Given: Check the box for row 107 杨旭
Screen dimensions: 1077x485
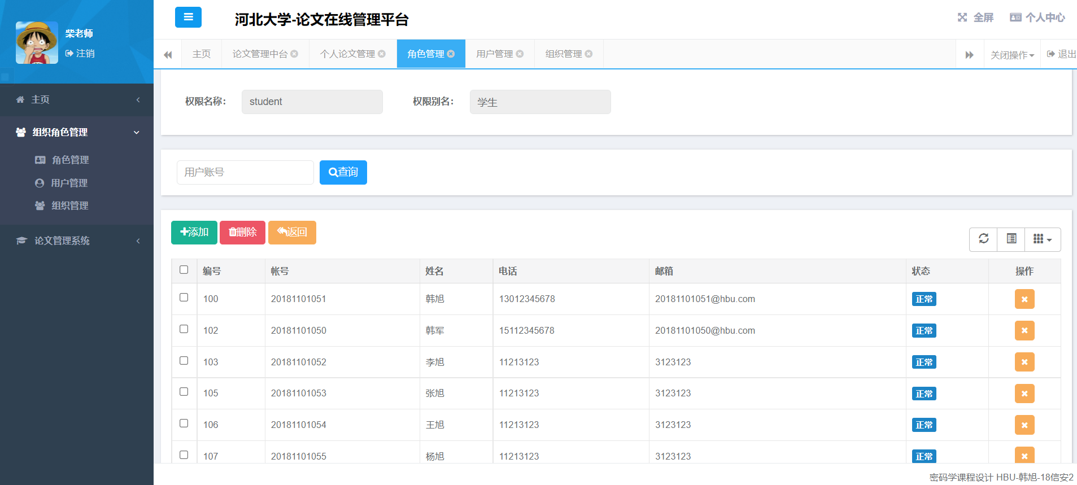Looking at the screenshot, I should pos(184,455).
